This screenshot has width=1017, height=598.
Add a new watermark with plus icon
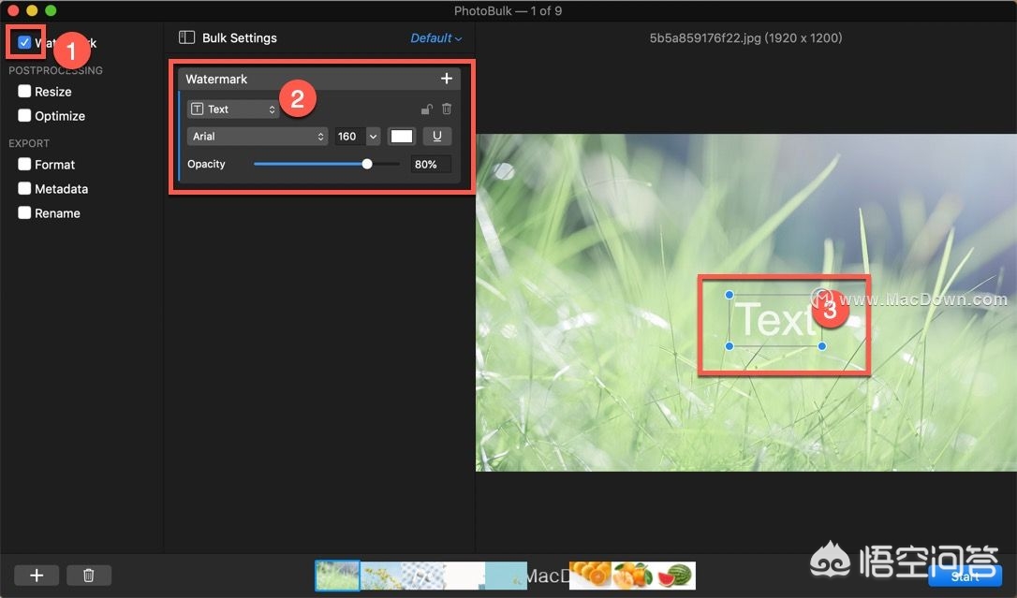point(447,80)
